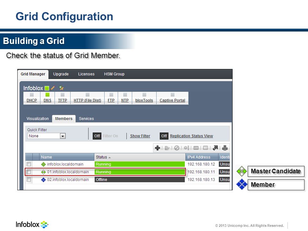Viewport: 308px width, 231px height.
Task: Check the 02.infoblox.localdomain row checkbox
Action: (x=29, y=180)
